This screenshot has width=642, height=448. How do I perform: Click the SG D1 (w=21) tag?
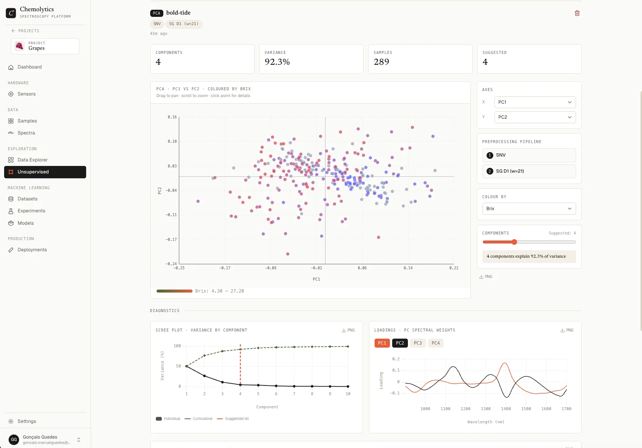pyautogui.click(x=184, y=24)
